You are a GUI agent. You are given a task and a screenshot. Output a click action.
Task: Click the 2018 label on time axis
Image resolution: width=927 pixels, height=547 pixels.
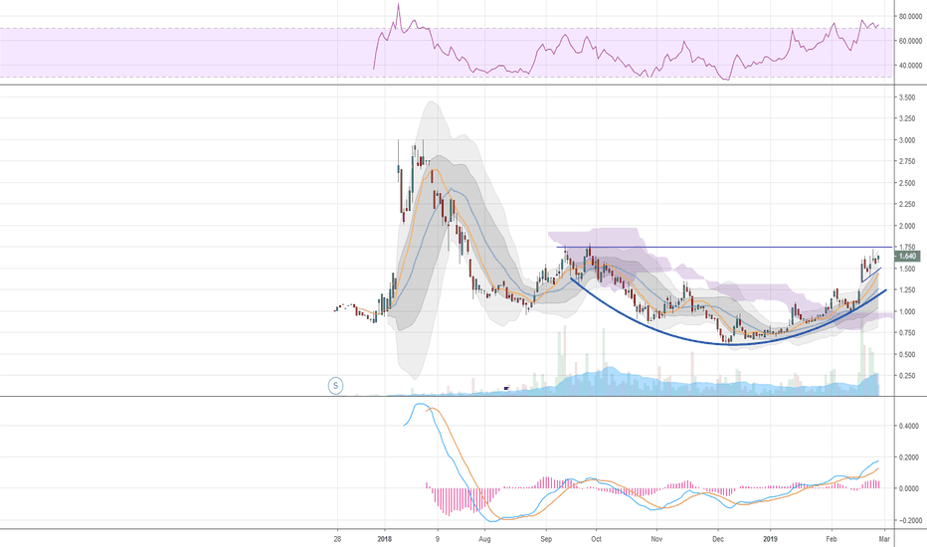[x=384, y=539]
